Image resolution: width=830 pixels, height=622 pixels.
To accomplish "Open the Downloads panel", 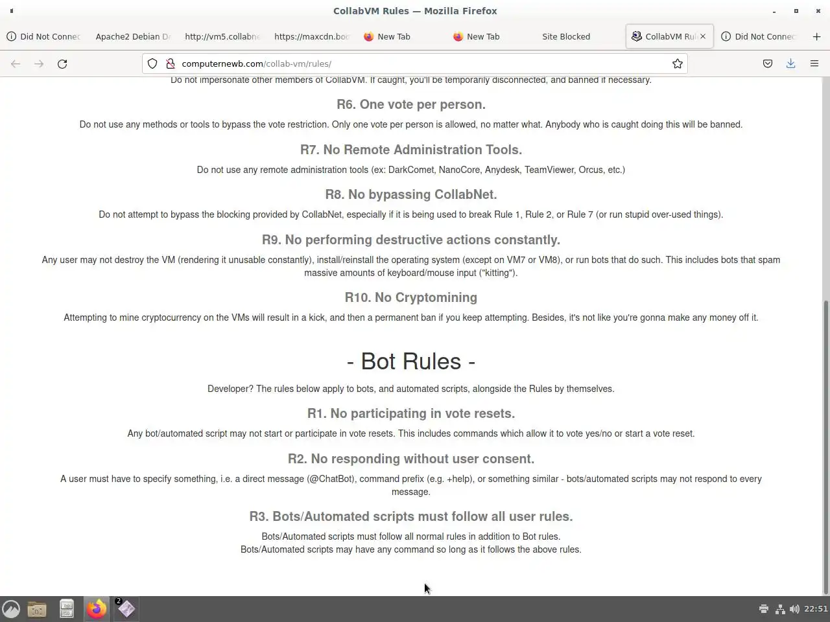I will pyautogui.click(x=791, y=63).
